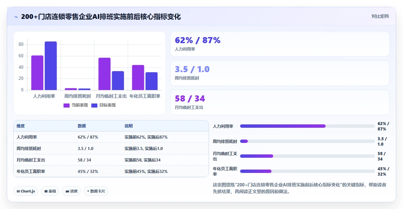This screenshot has width=403, height=209.
Task: Click the 说明 column header
Action: 128,126
